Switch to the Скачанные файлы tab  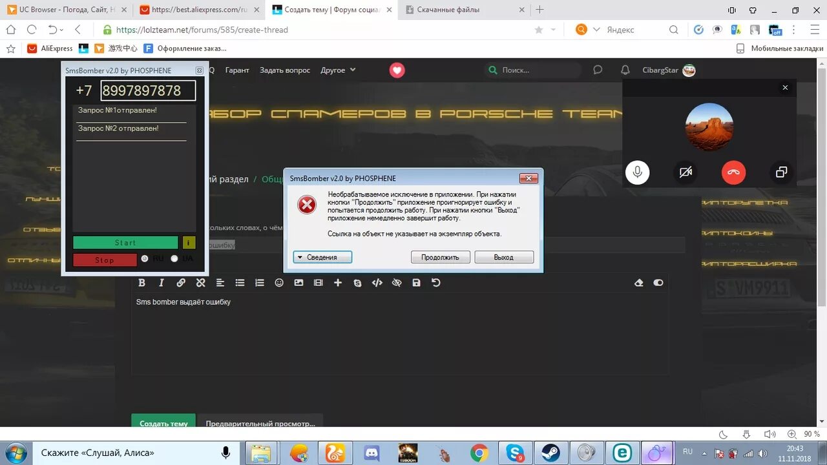465,10
